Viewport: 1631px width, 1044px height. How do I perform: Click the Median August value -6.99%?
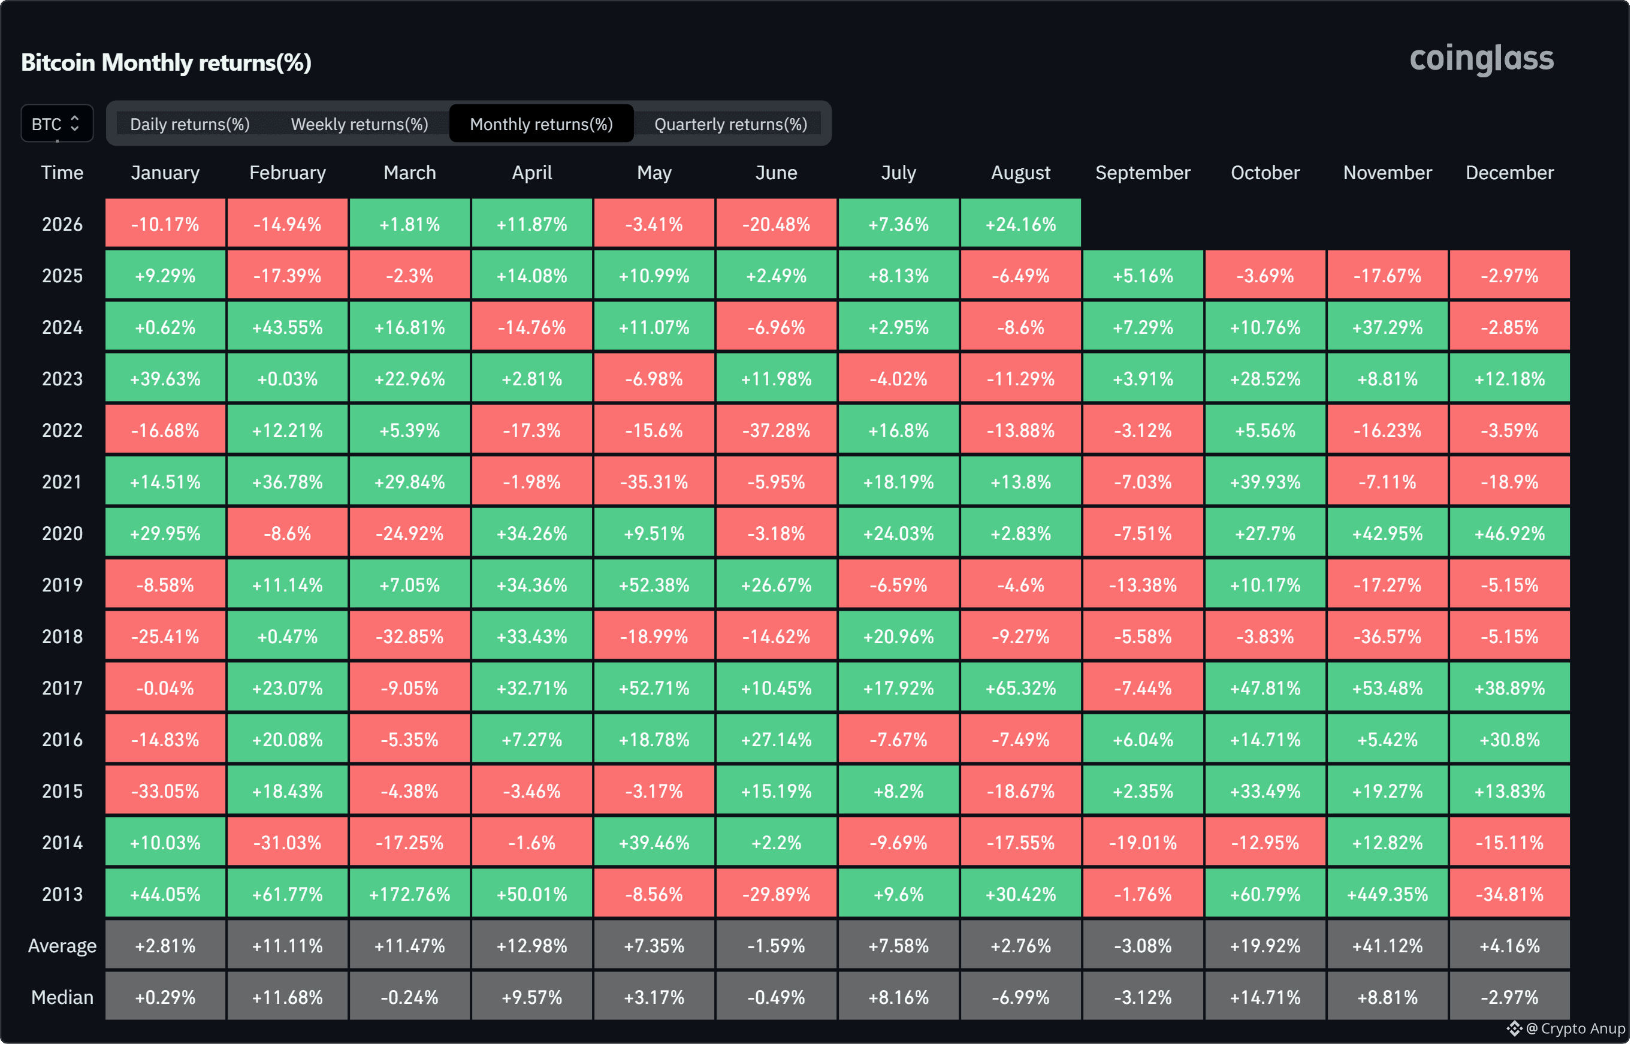coord(1021,996)
